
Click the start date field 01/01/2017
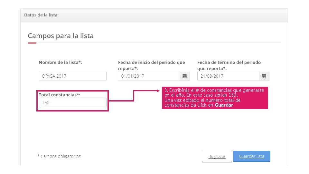coord(149,76)
